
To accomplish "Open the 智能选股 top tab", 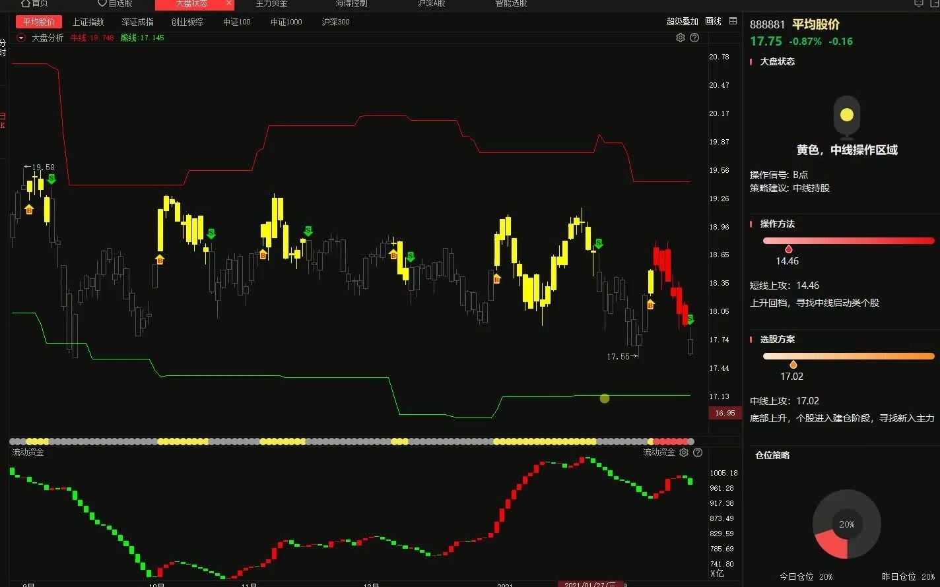I will [511, 3].
